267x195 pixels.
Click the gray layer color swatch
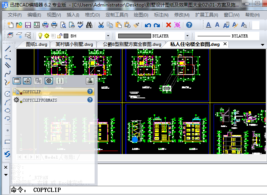click(x=66, y=36)
